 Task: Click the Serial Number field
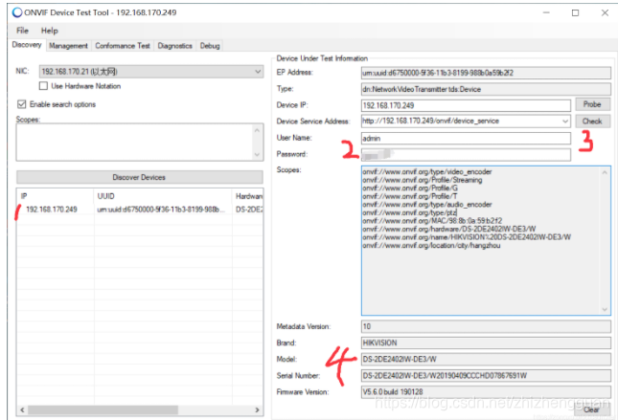(x=486, y=376)
